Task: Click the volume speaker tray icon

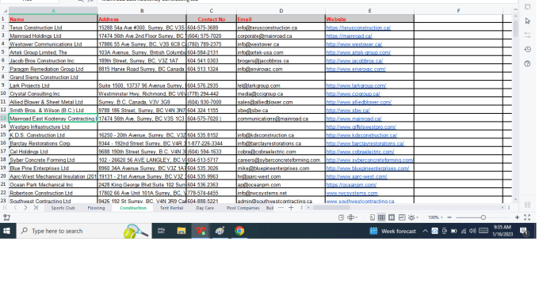Action: coord(473,231)
